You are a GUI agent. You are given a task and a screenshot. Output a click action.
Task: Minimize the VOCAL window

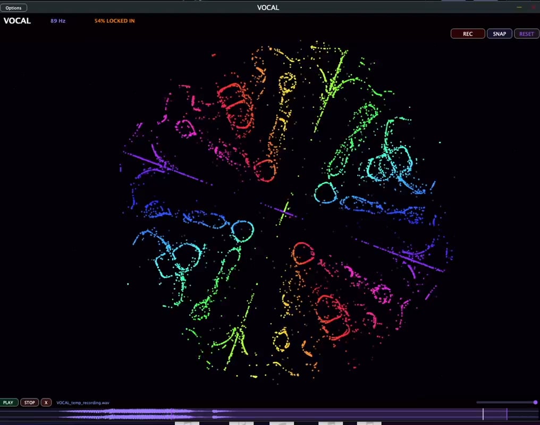(x=519, y=7)
